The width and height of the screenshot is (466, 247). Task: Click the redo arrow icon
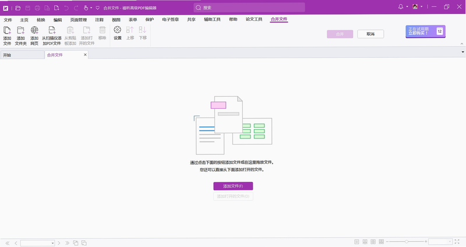click(x=76, y=8)
